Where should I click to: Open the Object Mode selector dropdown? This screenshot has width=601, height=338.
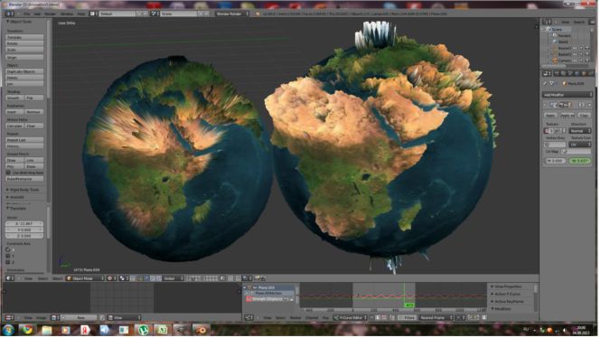[86, 279]
